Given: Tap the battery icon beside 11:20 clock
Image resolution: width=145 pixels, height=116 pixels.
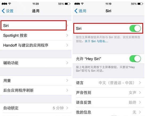Looking at the screenshot, I should (67, 4).
